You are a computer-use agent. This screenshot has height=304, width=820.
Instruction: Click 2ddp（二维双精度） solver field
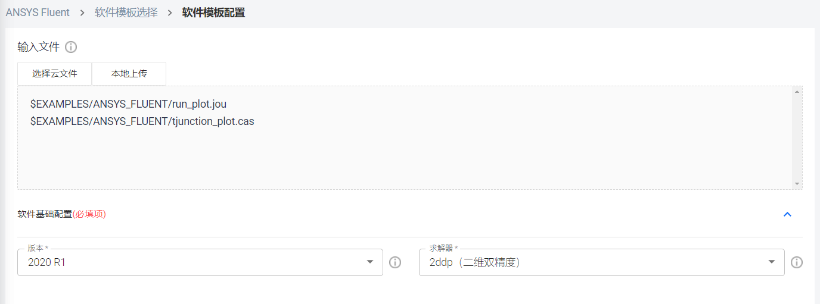coord(602,262)
